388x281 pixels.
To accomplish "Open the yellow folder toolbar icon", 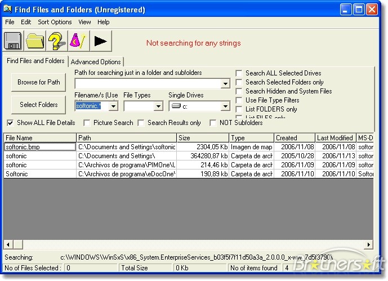I will 35,41.
